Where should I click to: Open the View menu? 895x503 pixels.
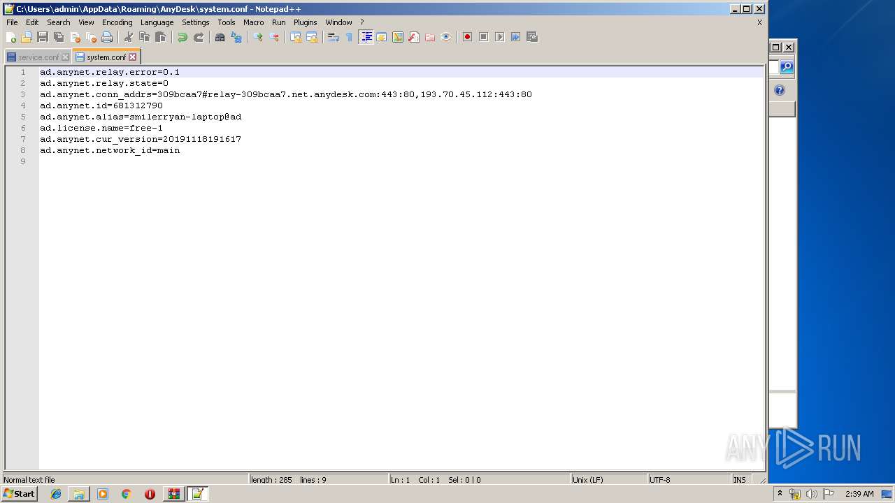(x=86, y=22)
